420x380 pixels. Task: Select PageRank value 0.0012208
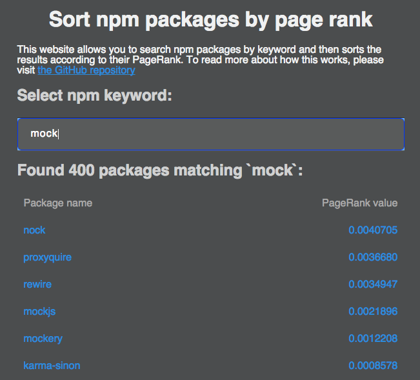tap(373, 339)
